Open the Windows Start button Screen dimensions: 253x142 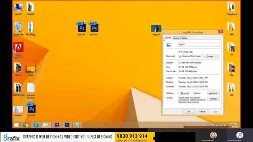pyautogui.click(x=16, y=125)
